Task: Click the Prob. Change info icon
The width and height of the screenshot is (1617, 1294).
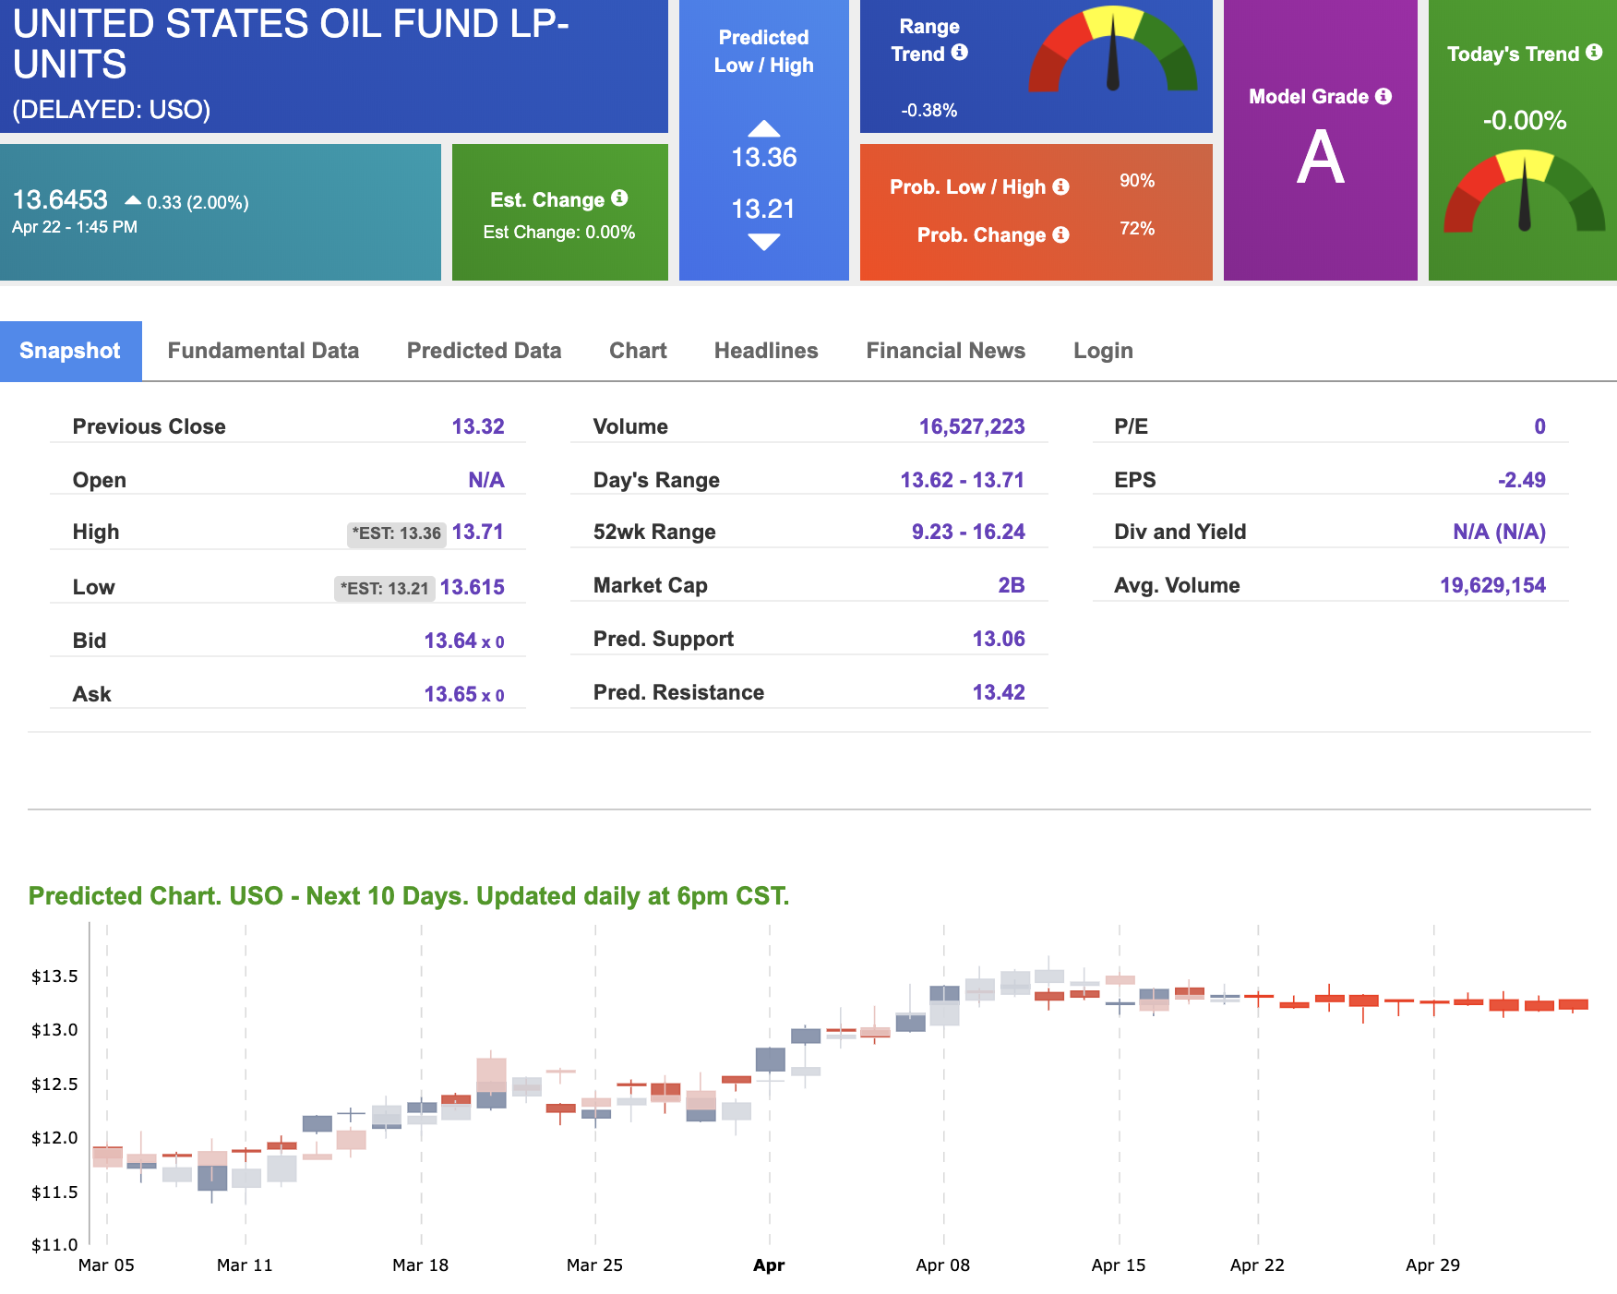Action: [x=1061, y=234]
